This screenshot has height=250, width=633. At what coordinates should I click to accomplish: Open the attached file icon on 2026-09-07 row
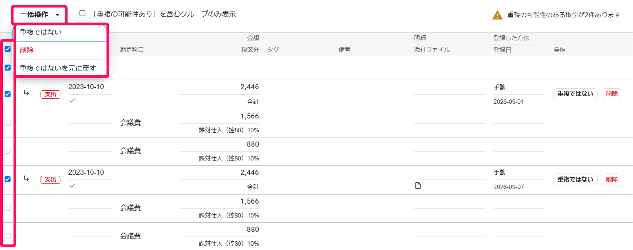tap(418, 185)
